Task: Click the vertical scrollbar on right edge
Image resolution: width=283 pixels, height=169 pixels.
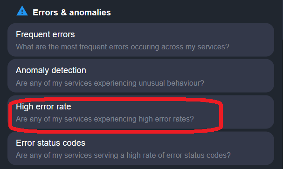Action: coord(282,20)
